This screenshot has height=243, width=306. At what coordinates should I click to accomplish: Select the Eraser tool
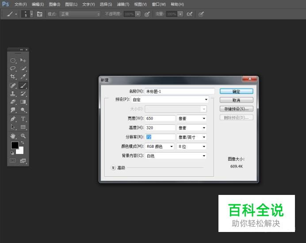point(13,102)
